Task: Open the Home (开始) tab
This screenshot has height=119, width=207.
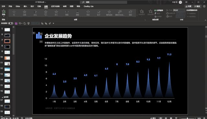Action: [10, 6]
